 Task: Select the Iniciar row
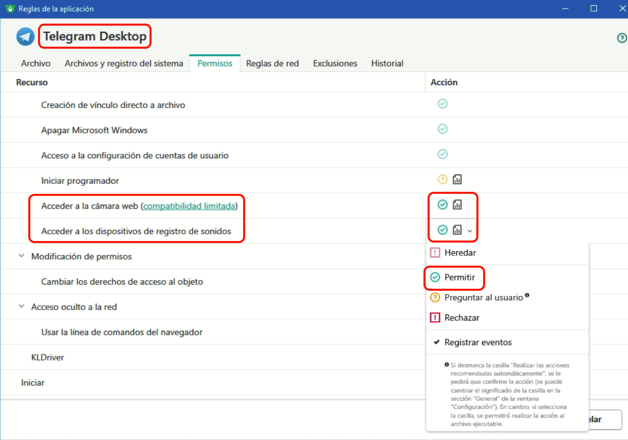point(213,382)
